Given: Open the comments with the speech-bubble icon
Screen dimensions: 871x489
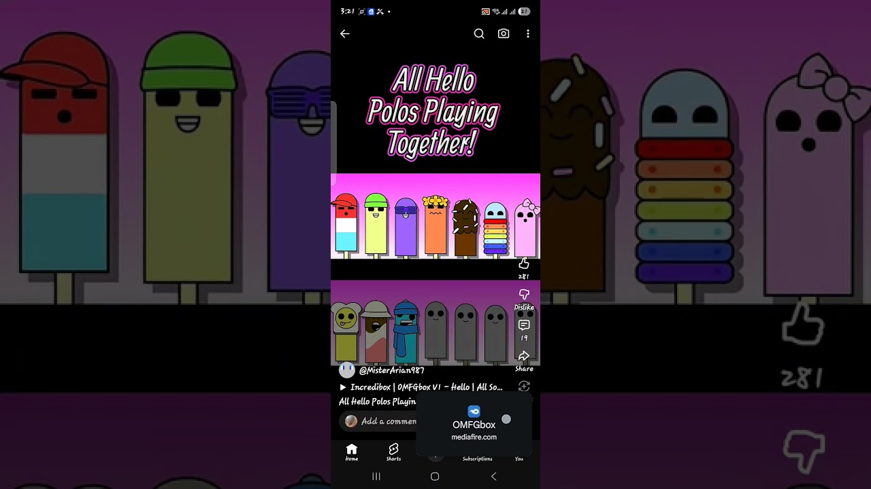Looking at the screenshot, I should tap(524, 326).
